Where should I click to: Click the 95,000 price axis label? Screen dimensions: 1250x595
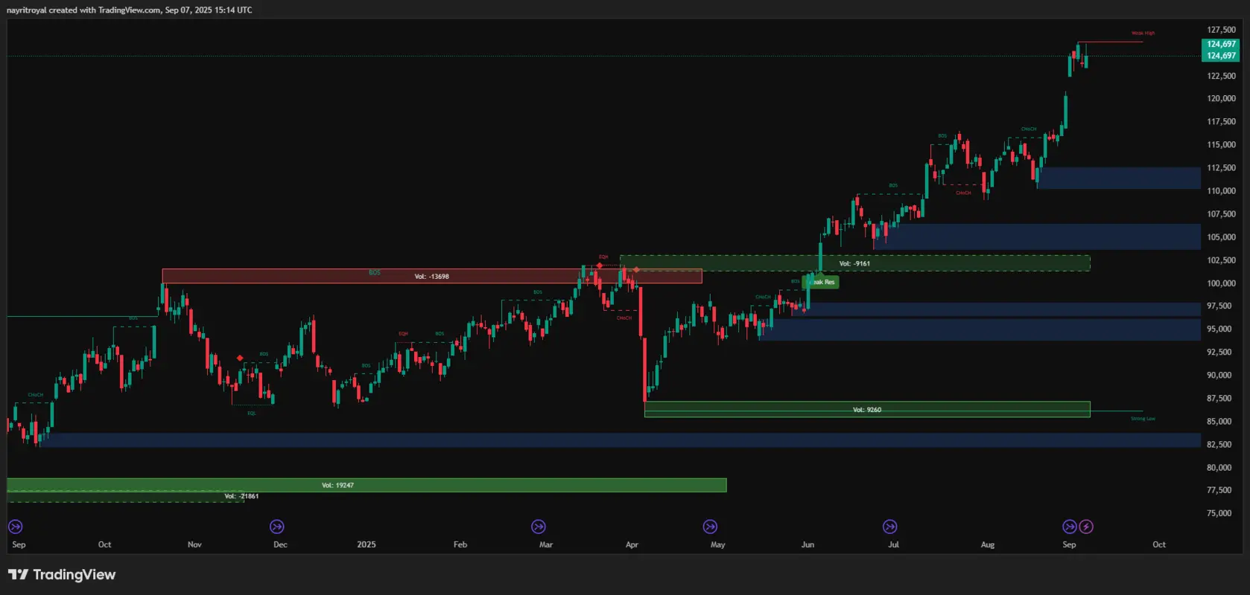(x=1221, y=329)
